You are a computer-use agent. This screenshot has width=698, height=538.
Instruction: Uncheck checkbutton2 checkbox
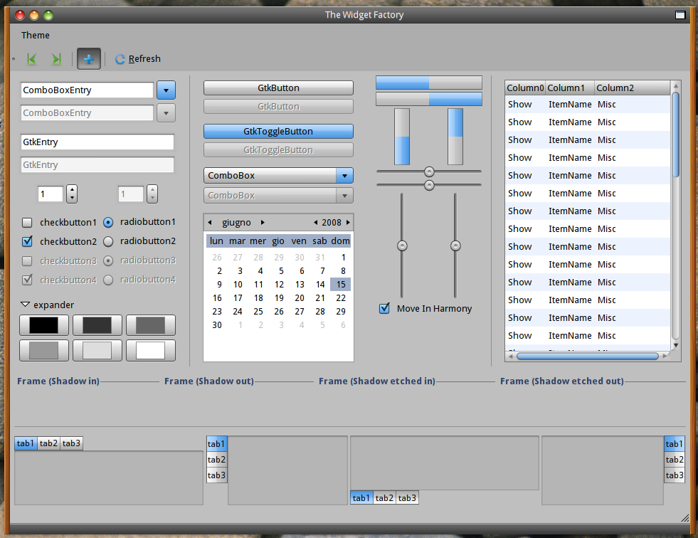[x=27, y=241]
